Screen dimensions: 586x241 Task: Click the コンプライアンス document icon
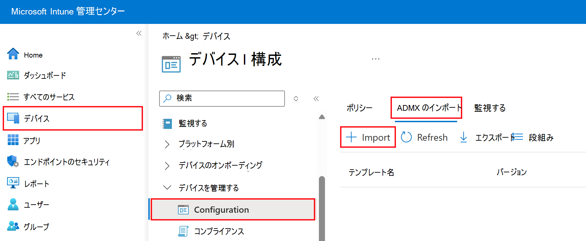point(183,231)
